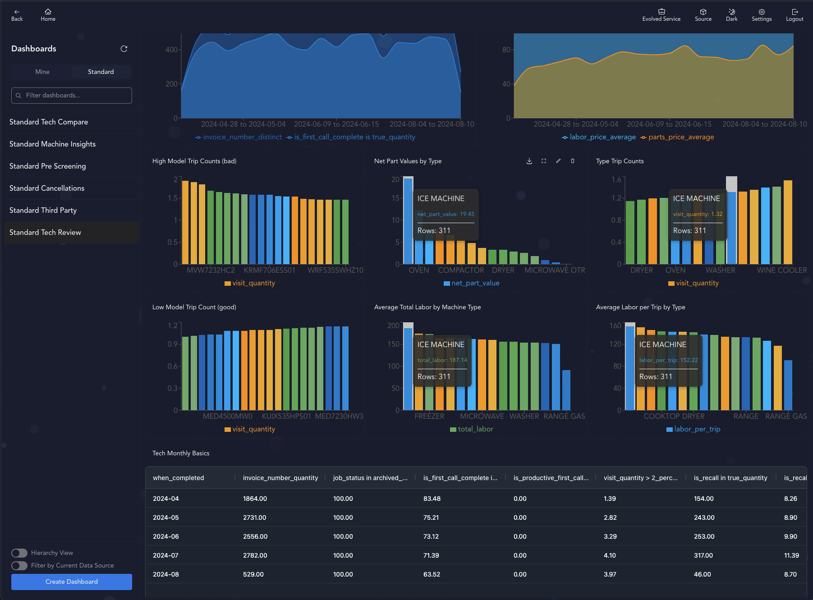
Task: Open the Standard Machine Insights dashboard
Action: (52, 144)
